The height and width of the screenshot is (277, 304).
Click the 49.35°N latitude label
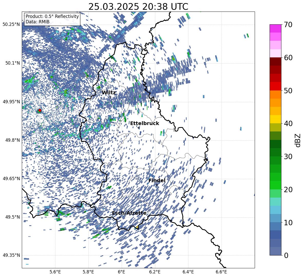point(11,255)
